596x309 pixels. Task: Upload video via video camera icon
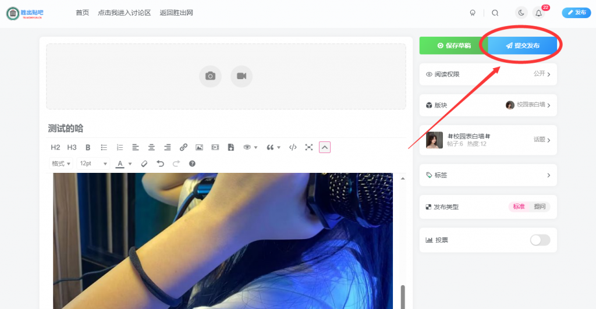242,76
